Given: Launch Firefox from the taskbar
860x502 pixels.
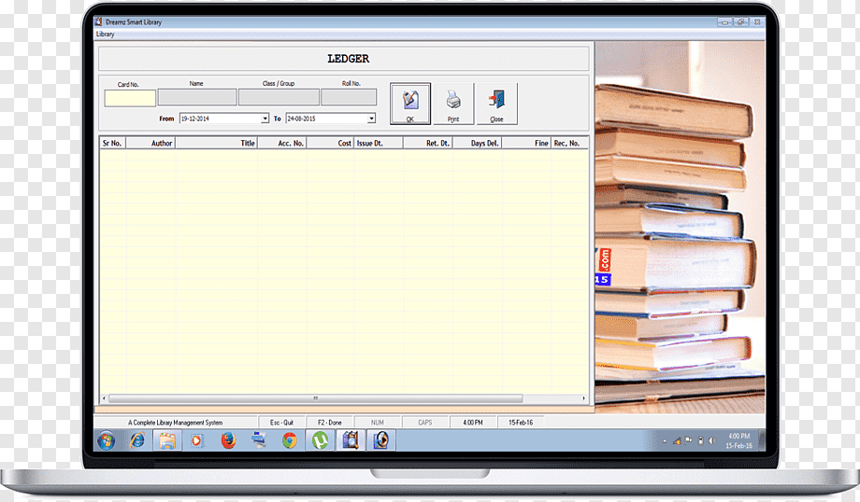Looking at the screenshot, I should 228,440.
